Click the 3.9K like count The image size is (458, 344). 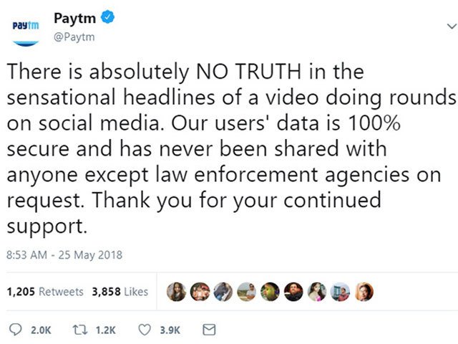coord(170,330)
